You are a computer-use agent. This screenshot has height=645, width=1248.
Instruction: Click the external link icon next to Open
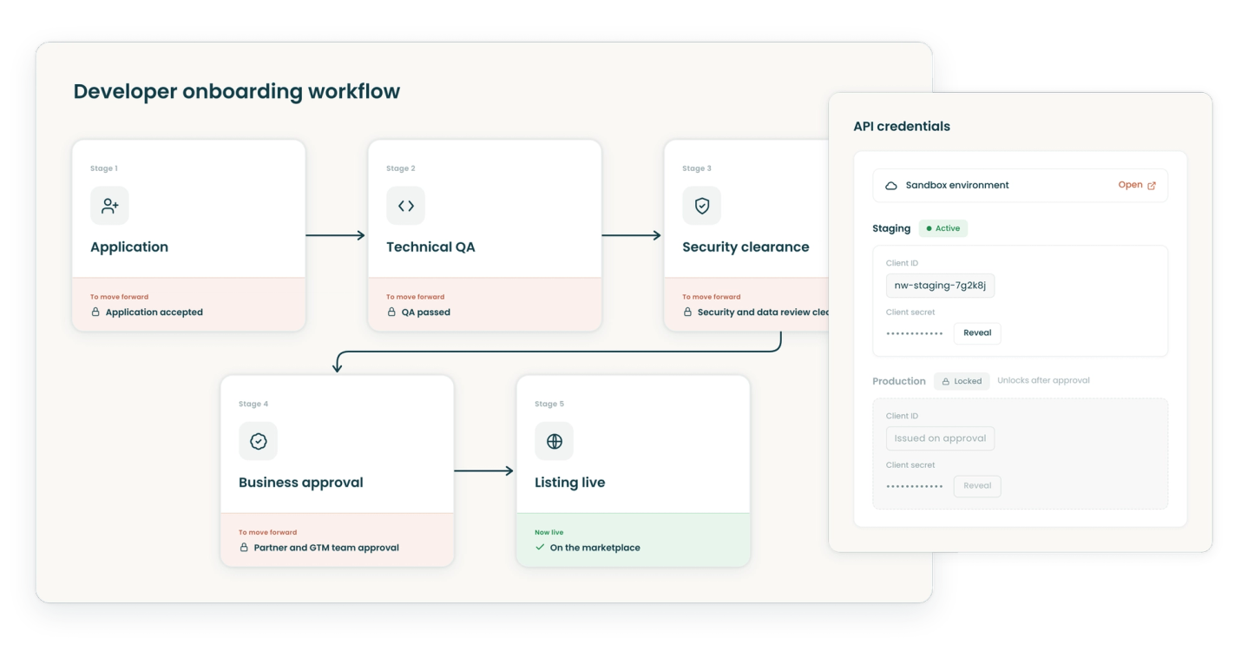tap(1152, 186)
